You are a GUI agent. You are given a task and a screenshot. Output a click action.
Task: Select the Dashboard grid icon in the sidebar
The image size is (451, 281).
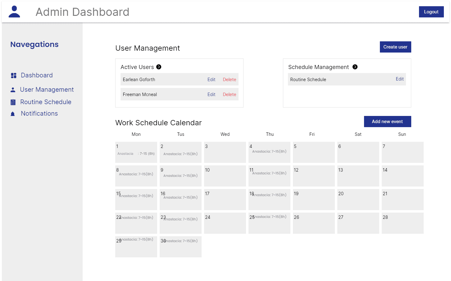14,75
